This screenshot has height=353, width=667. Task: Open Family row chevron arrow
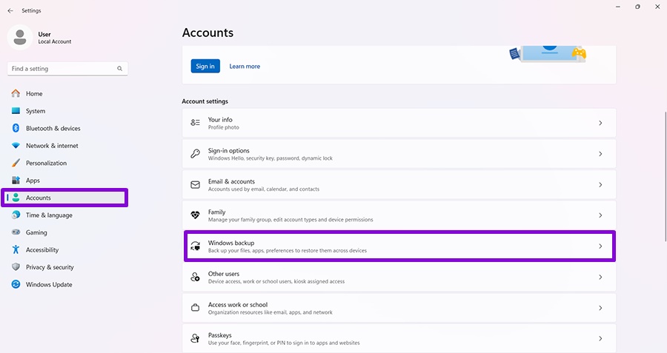point(600,215)
